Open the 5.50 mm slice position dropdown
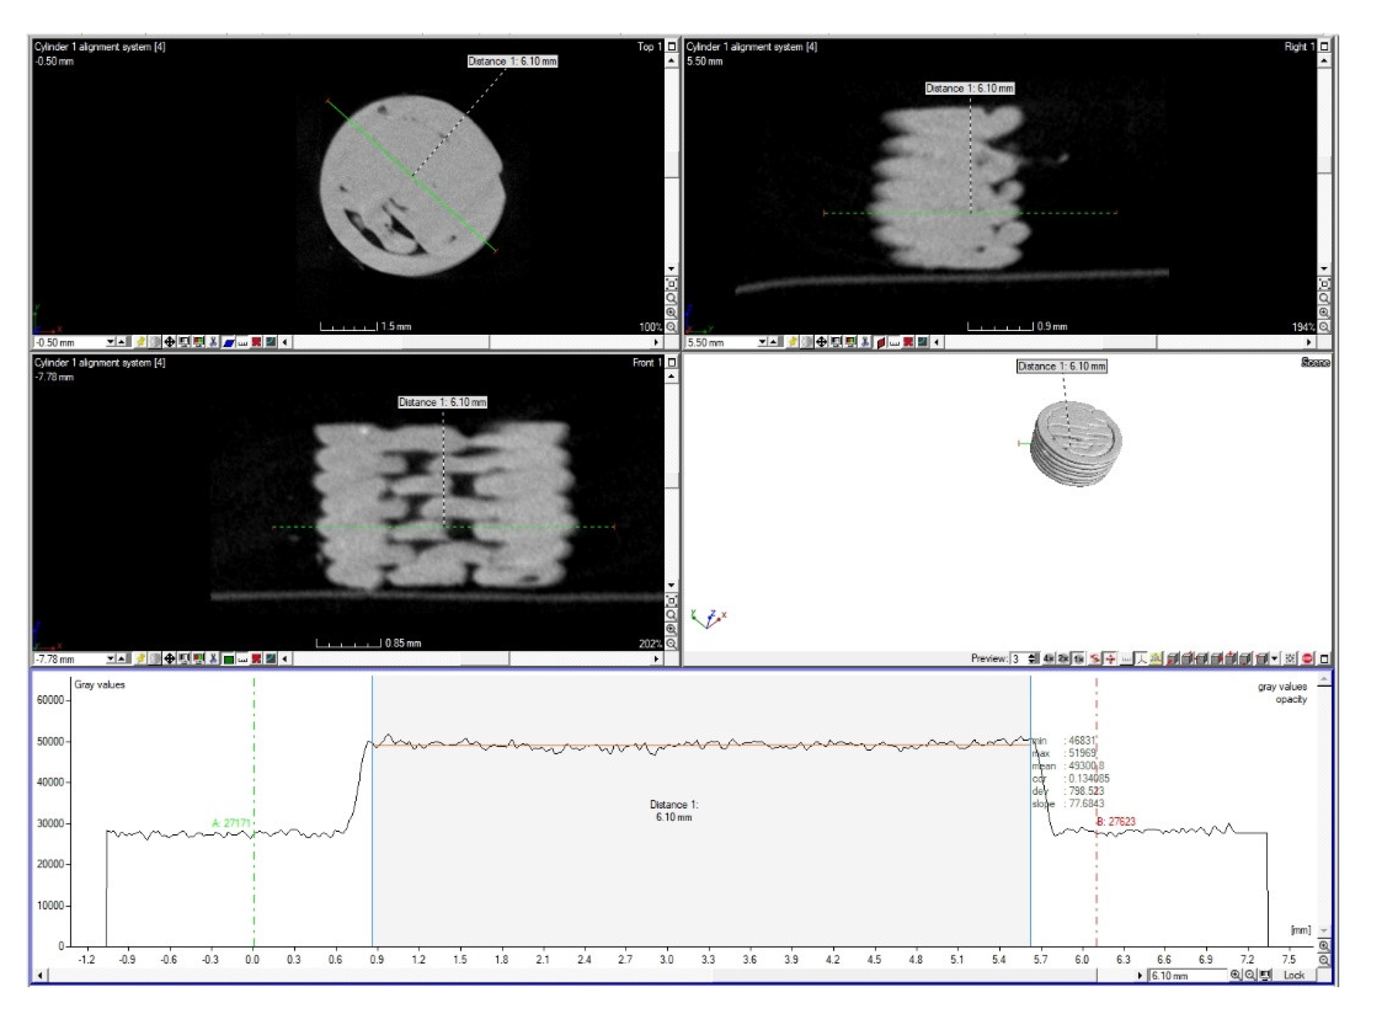 point(763,342)
